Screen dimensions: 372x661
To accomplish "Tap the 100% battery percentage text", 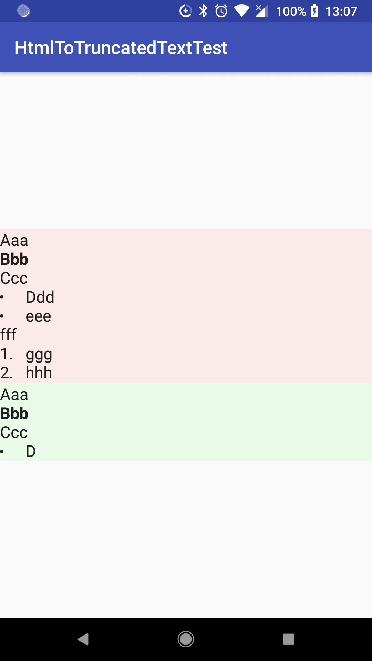I will click(x=291, y=11).
